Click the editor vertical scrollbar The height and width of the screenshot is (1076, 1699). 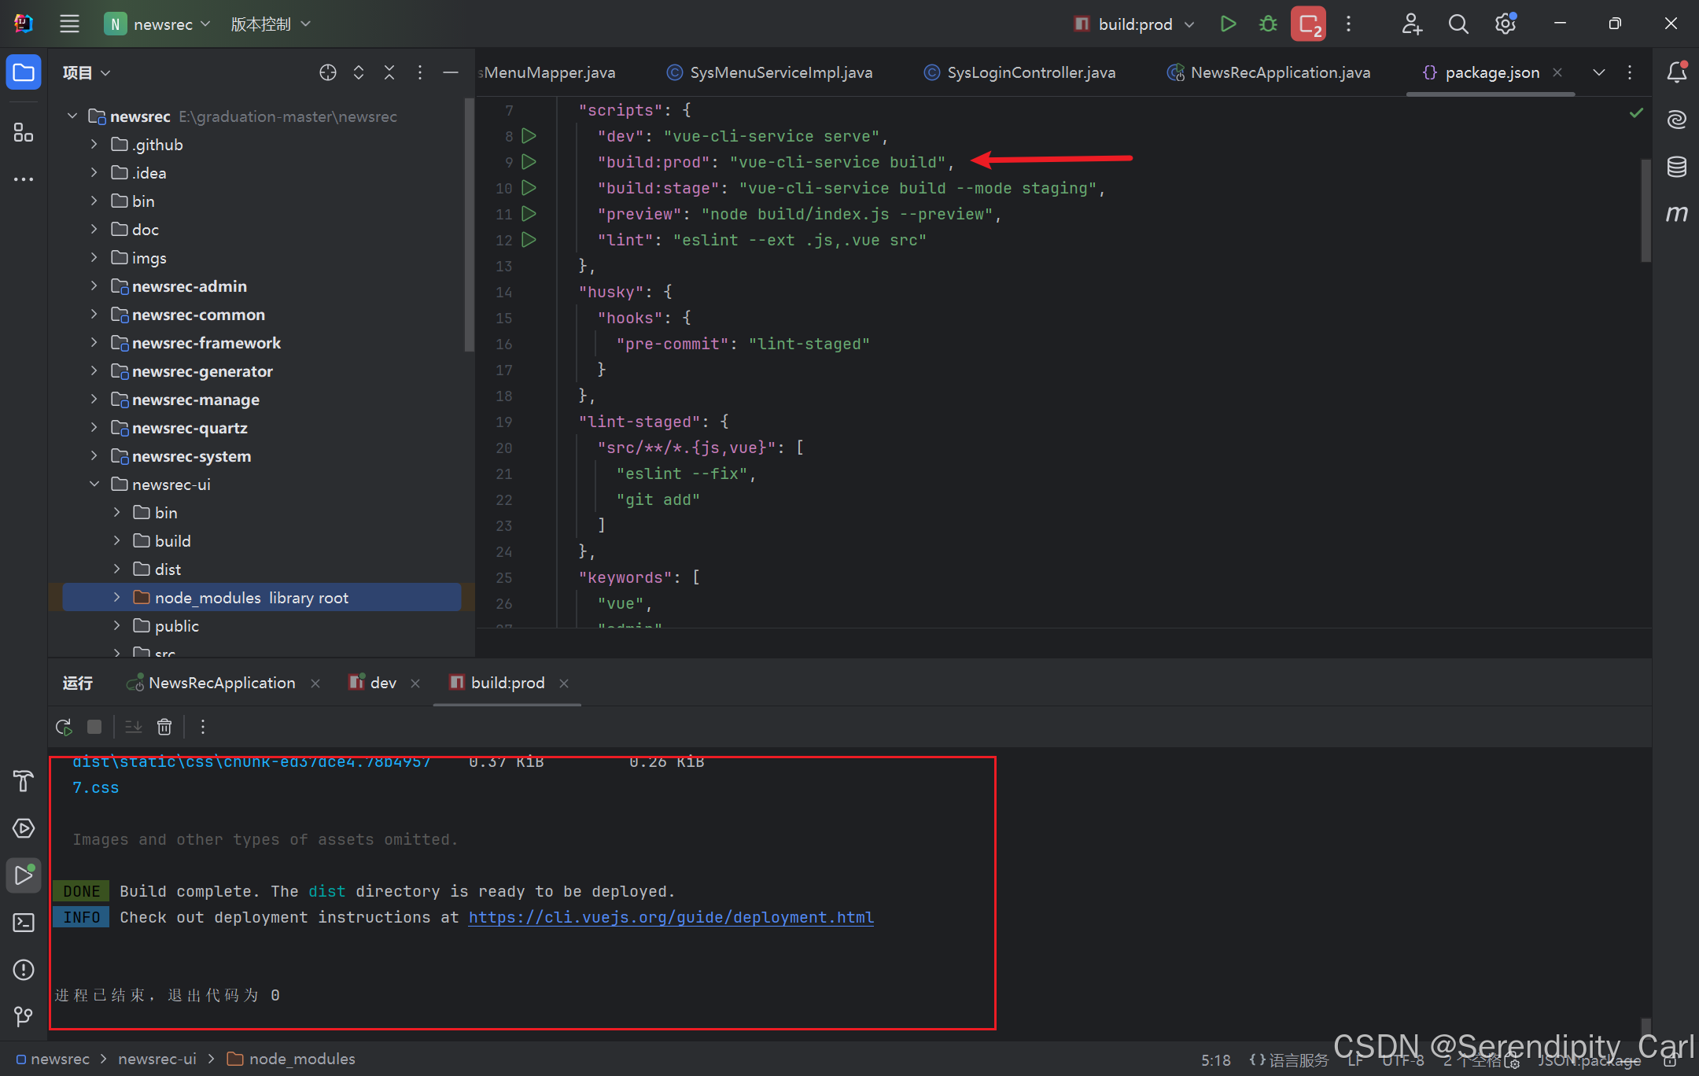(x=1645, y=211)
